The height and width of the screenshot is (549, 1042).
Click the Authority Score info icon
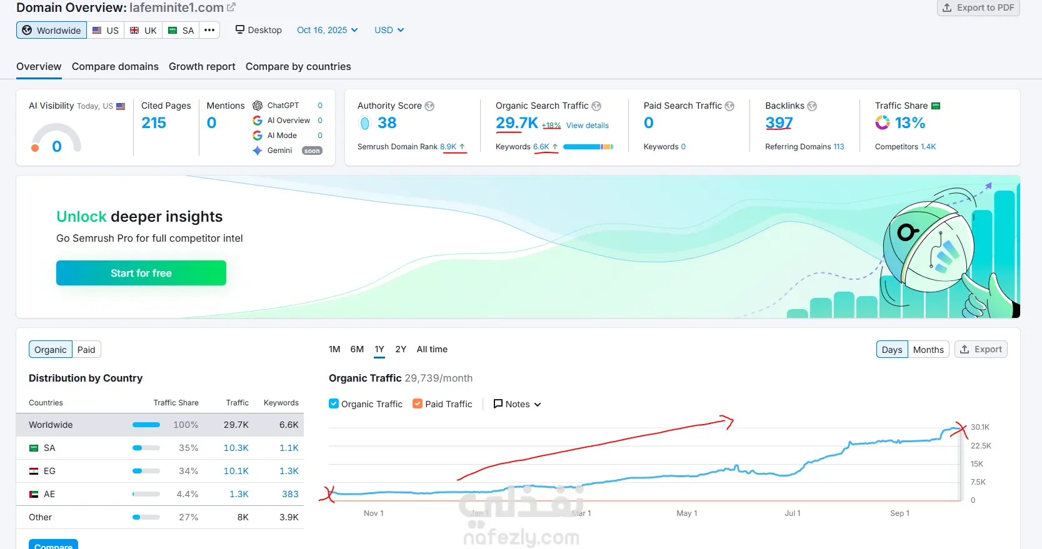tap(429, 106)
